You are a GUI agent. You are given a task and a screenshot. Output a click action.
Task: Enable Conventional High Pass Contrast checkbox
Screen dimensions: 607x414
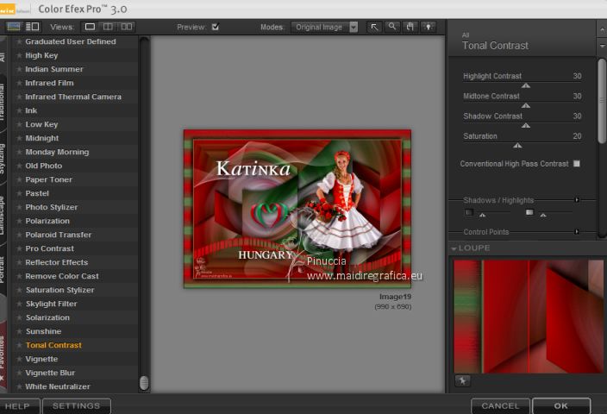coord(577,163)
